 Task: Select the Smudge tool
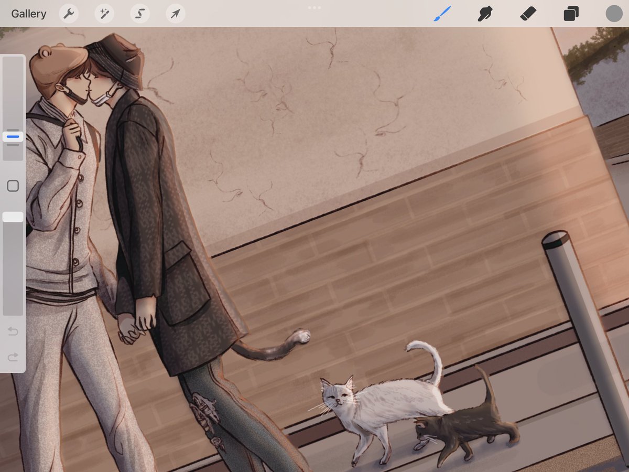pos(485,14)
